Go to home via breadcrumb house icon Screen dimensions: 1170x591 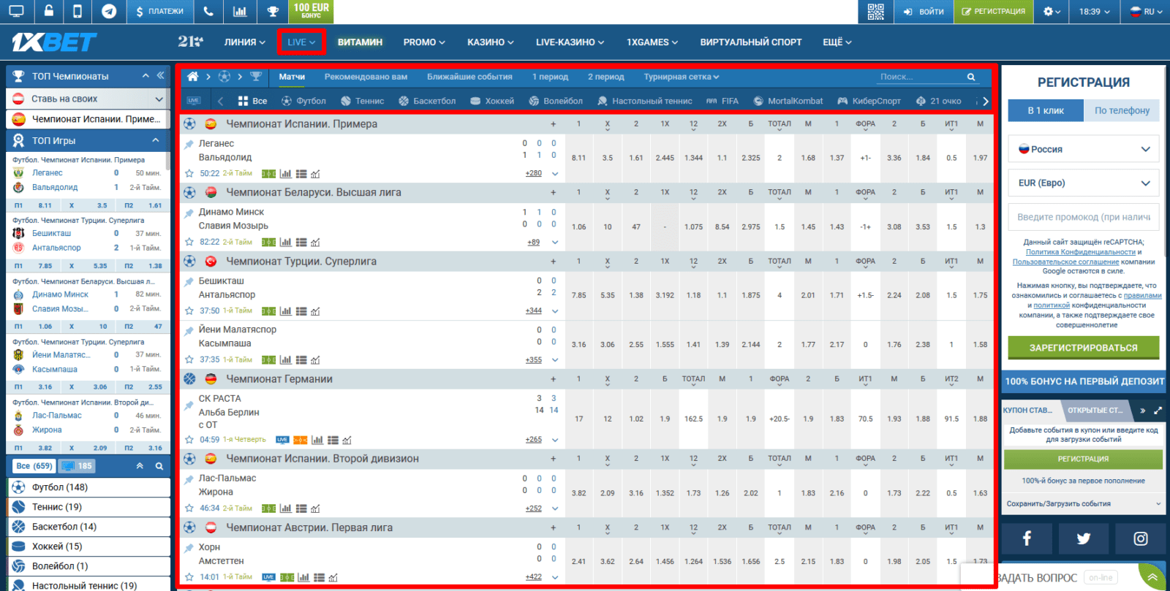pos(193,77)
